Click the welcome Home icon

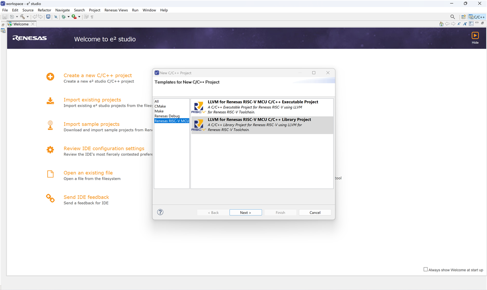[x=441, y=24]
